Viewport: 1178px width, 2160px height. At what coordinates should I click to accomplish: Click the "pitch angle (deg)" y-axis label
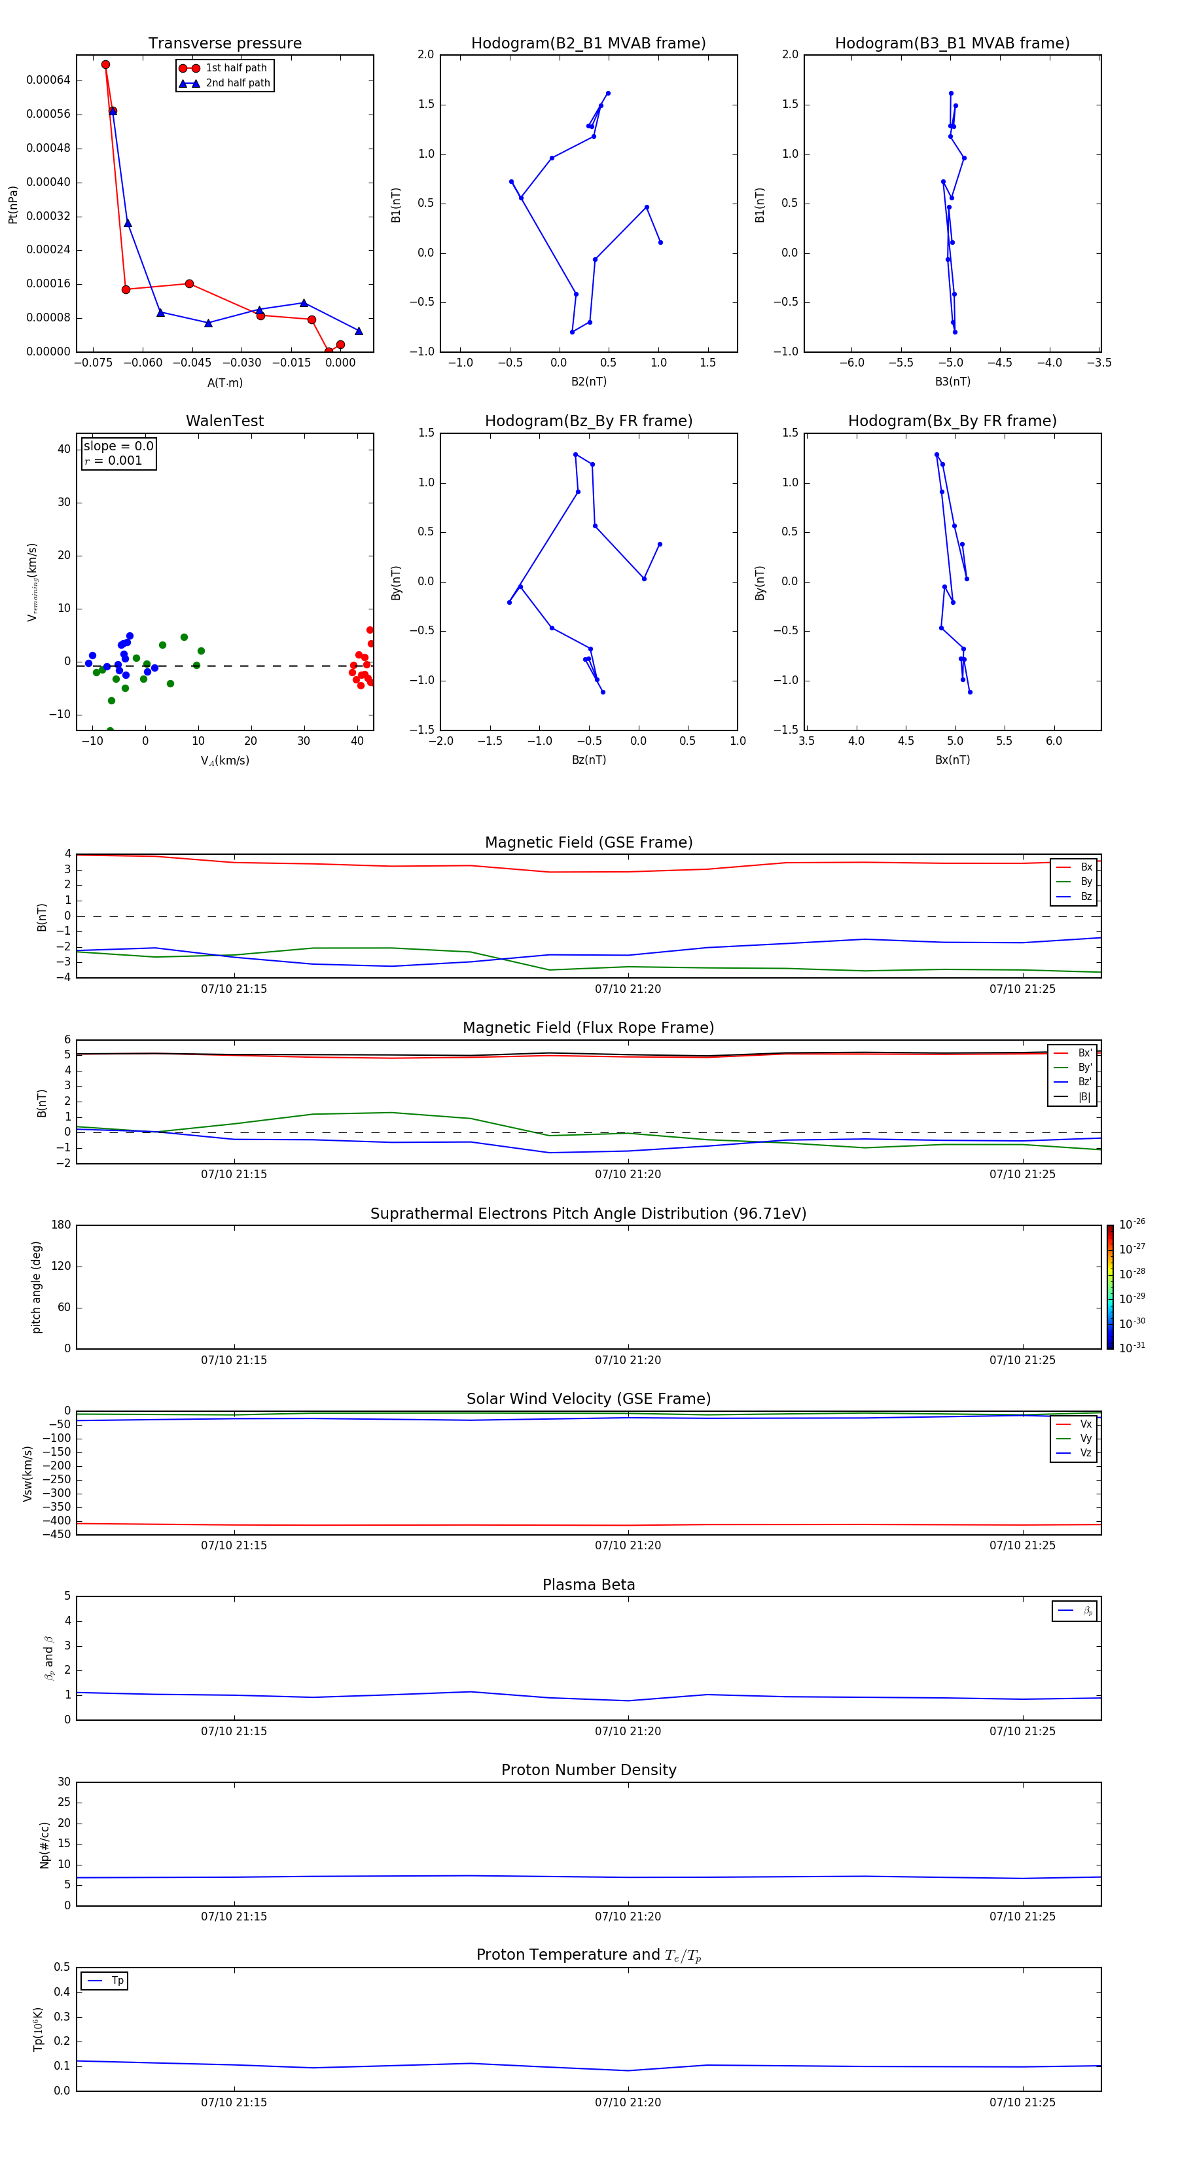click(x=36, y=1287)
